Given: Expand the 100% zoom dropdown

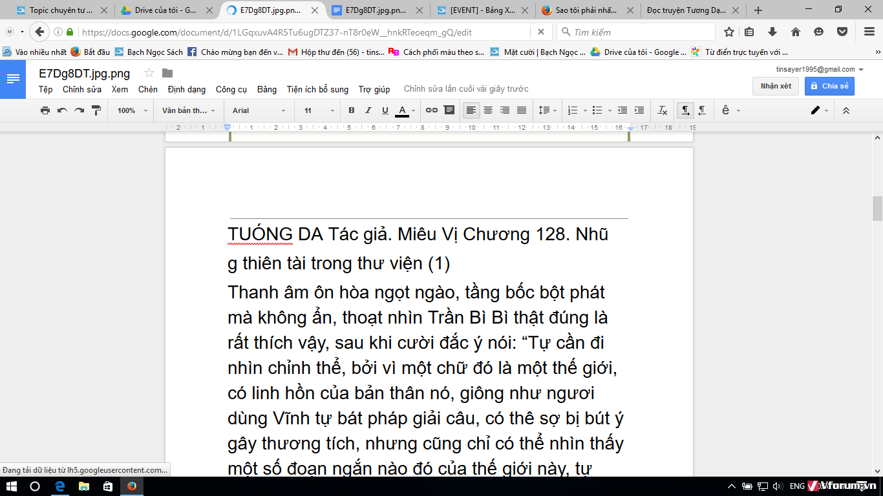Looking at the screenshot, I should pos(132,110).
